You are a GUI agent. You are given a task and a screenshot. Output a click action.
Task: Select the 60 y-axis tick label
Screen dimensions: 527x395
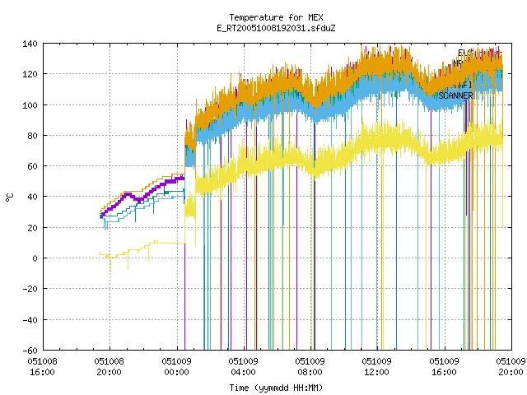(32, 166)
